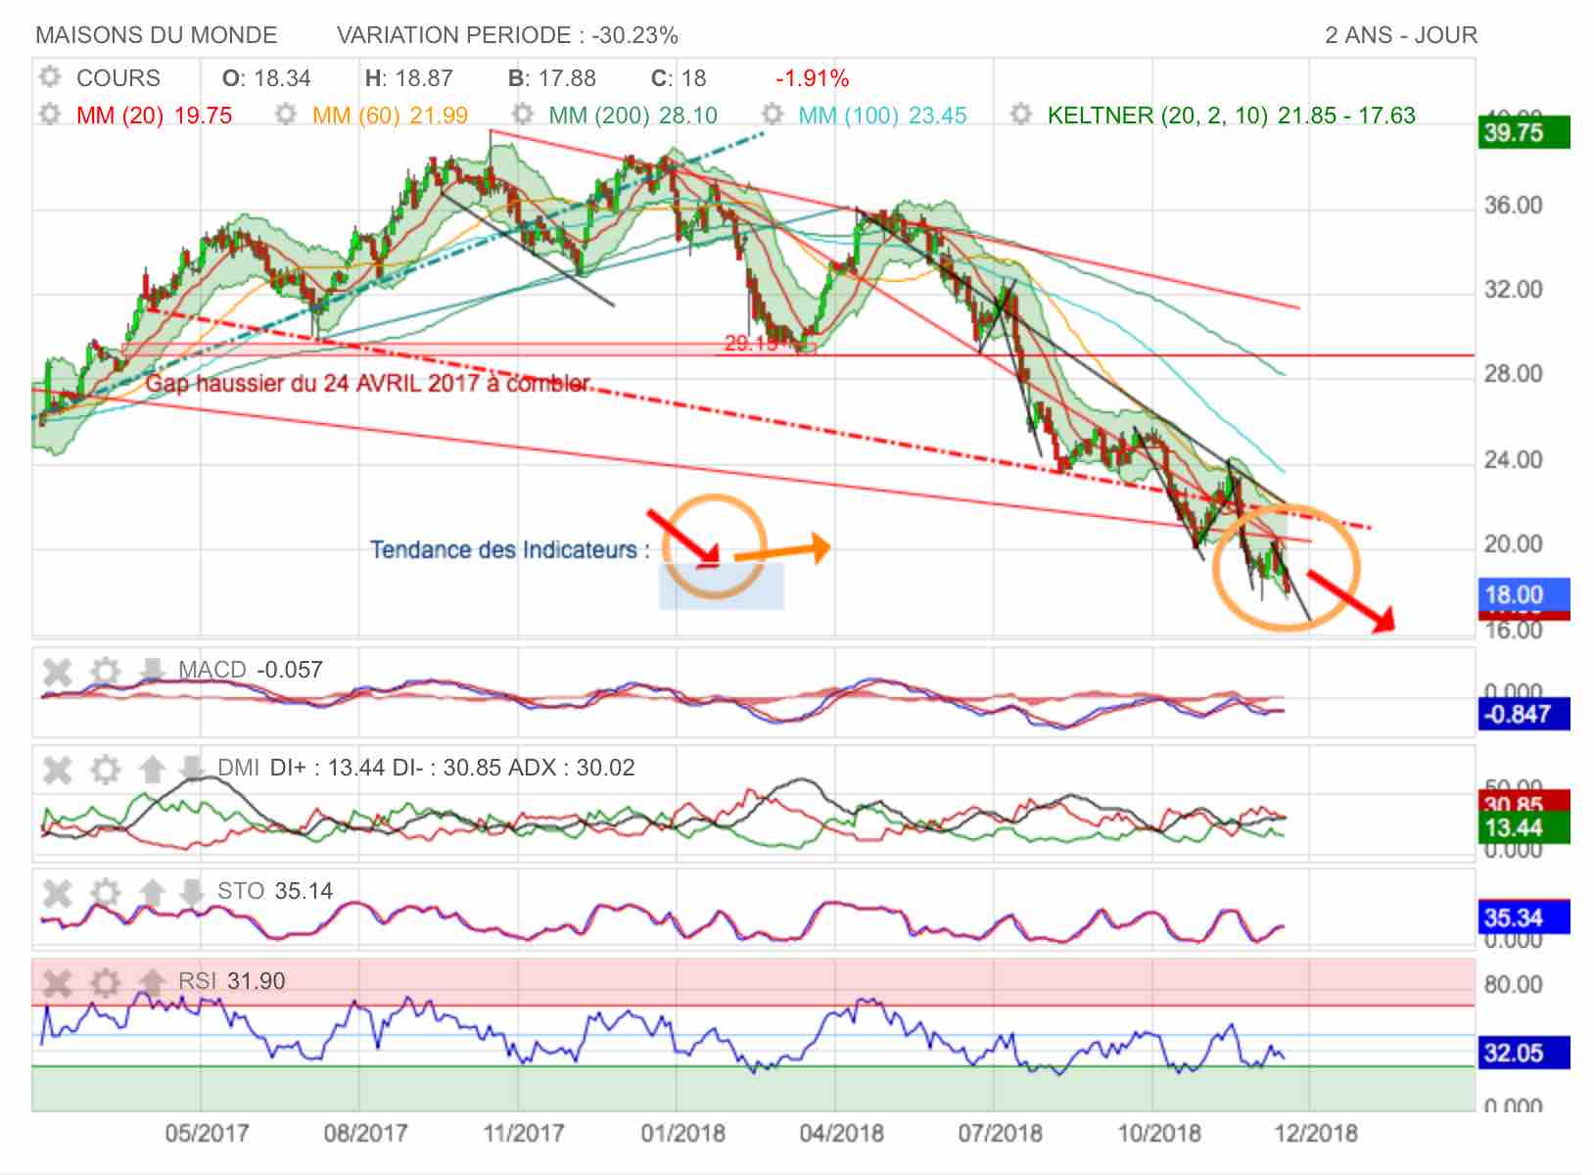Click the KELTNER (20, 2, 10) label

(1231, 116)
